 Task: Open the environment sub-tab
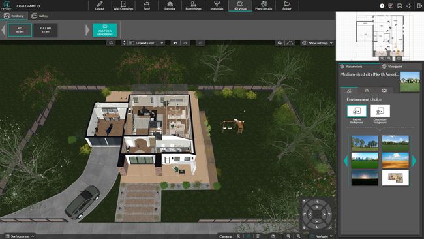(349, 90)
